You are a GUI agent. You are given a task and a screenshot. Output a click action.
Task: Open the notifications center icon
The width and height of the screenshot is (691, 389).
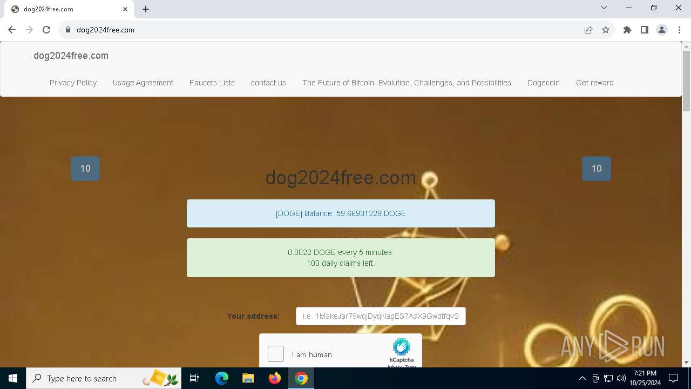click(x=673, y=378)
